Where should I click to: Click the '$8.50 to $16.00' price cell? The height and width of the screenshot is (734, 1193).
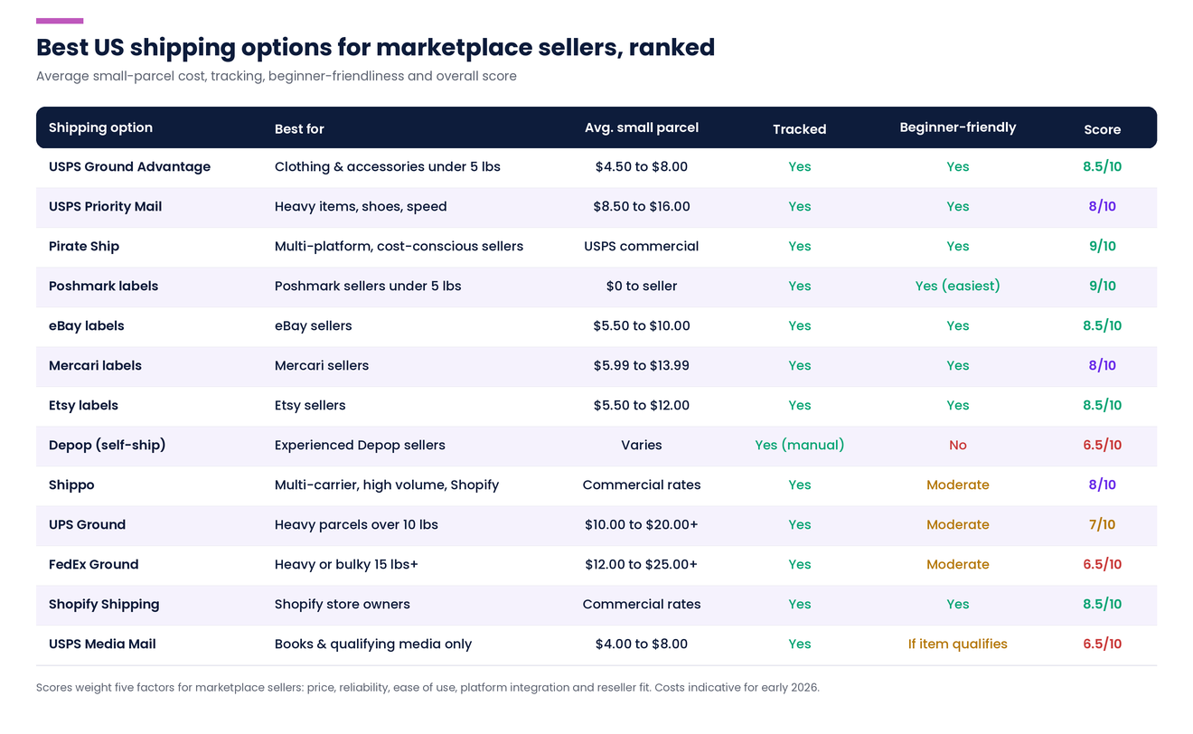(x=642, y=206)
